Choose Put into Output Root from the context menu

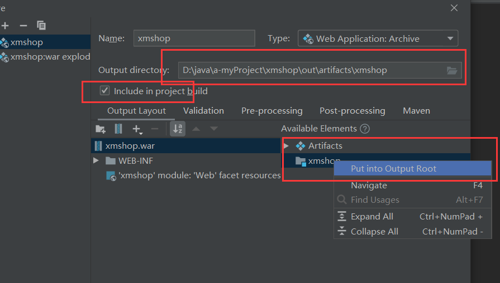pyautogui.click(x=393, y=169)
